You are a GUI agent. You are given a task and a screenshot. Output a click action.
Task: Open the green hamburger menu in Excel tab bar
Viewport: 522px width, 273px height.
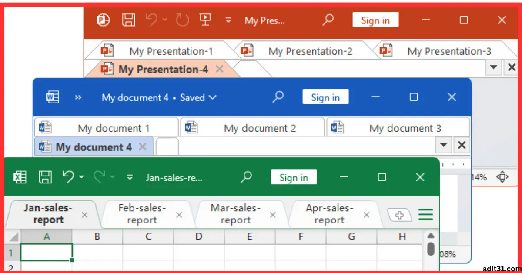point(426,214)
